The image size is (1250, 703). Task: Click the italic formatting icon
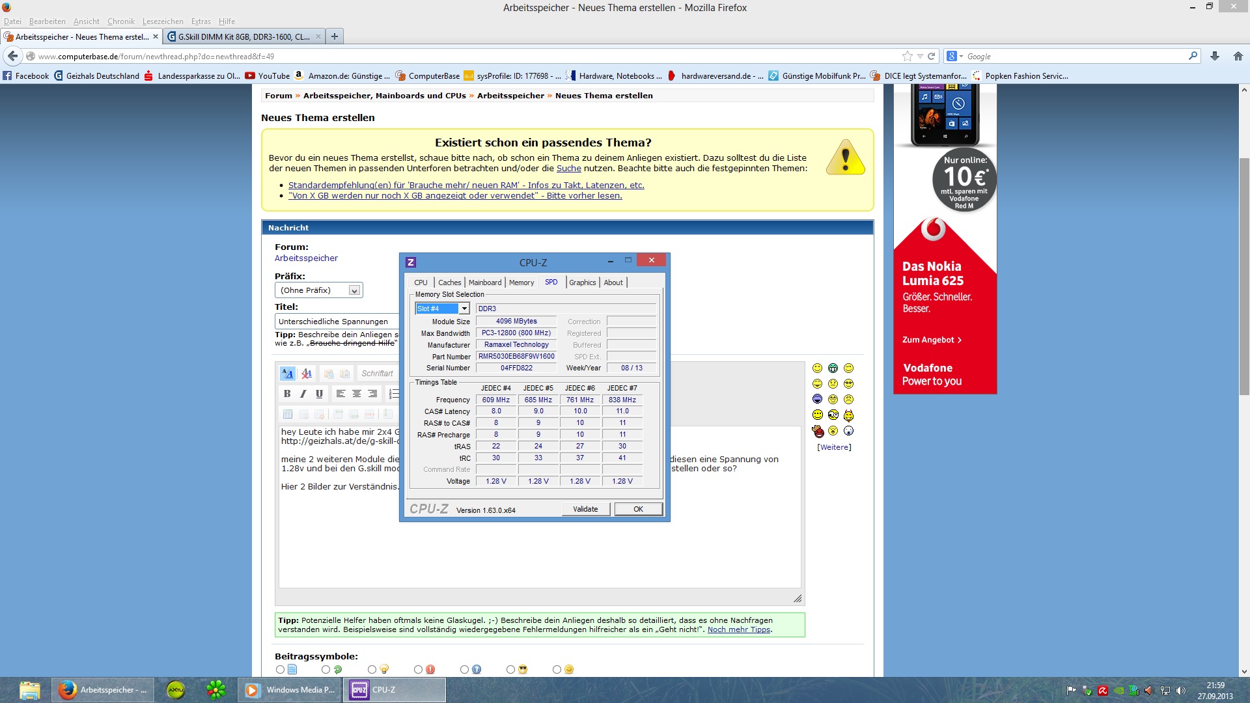point(303,394)
